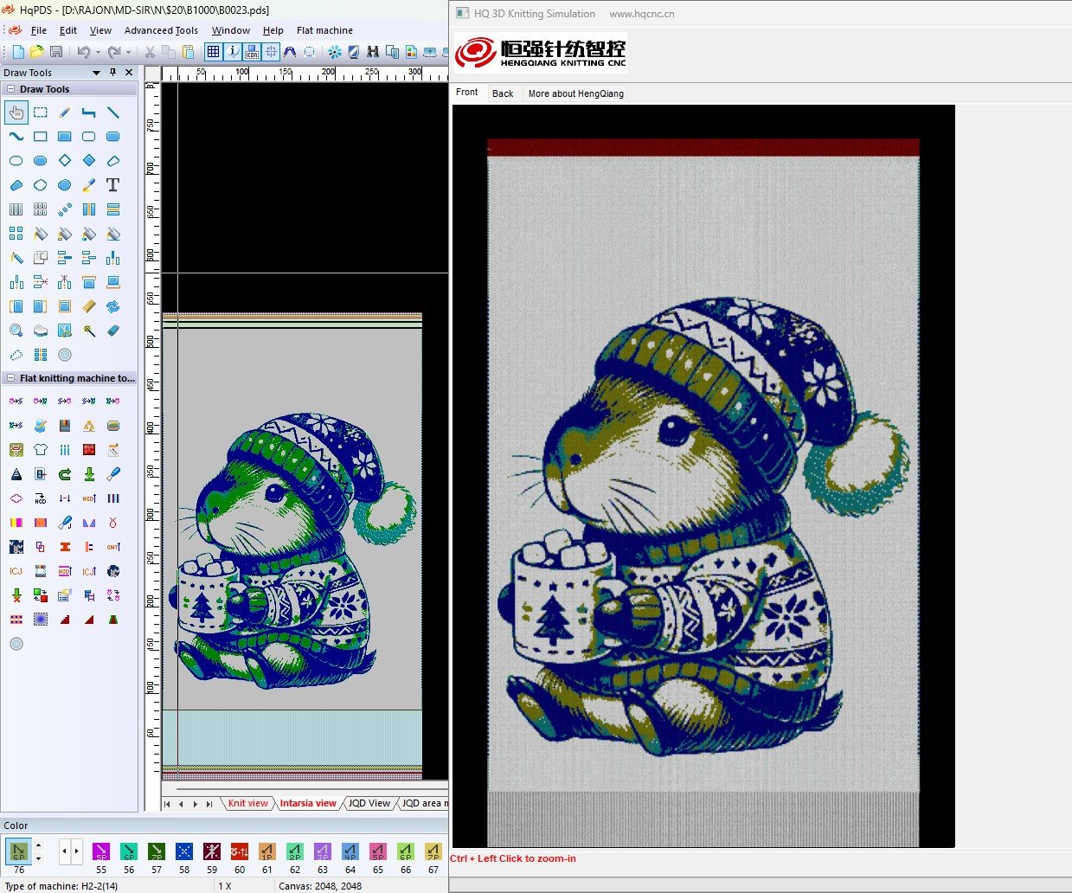This screenshot has height=893, width=1072.
Task: Toggle the grid display button
Action: click(213, 52)
